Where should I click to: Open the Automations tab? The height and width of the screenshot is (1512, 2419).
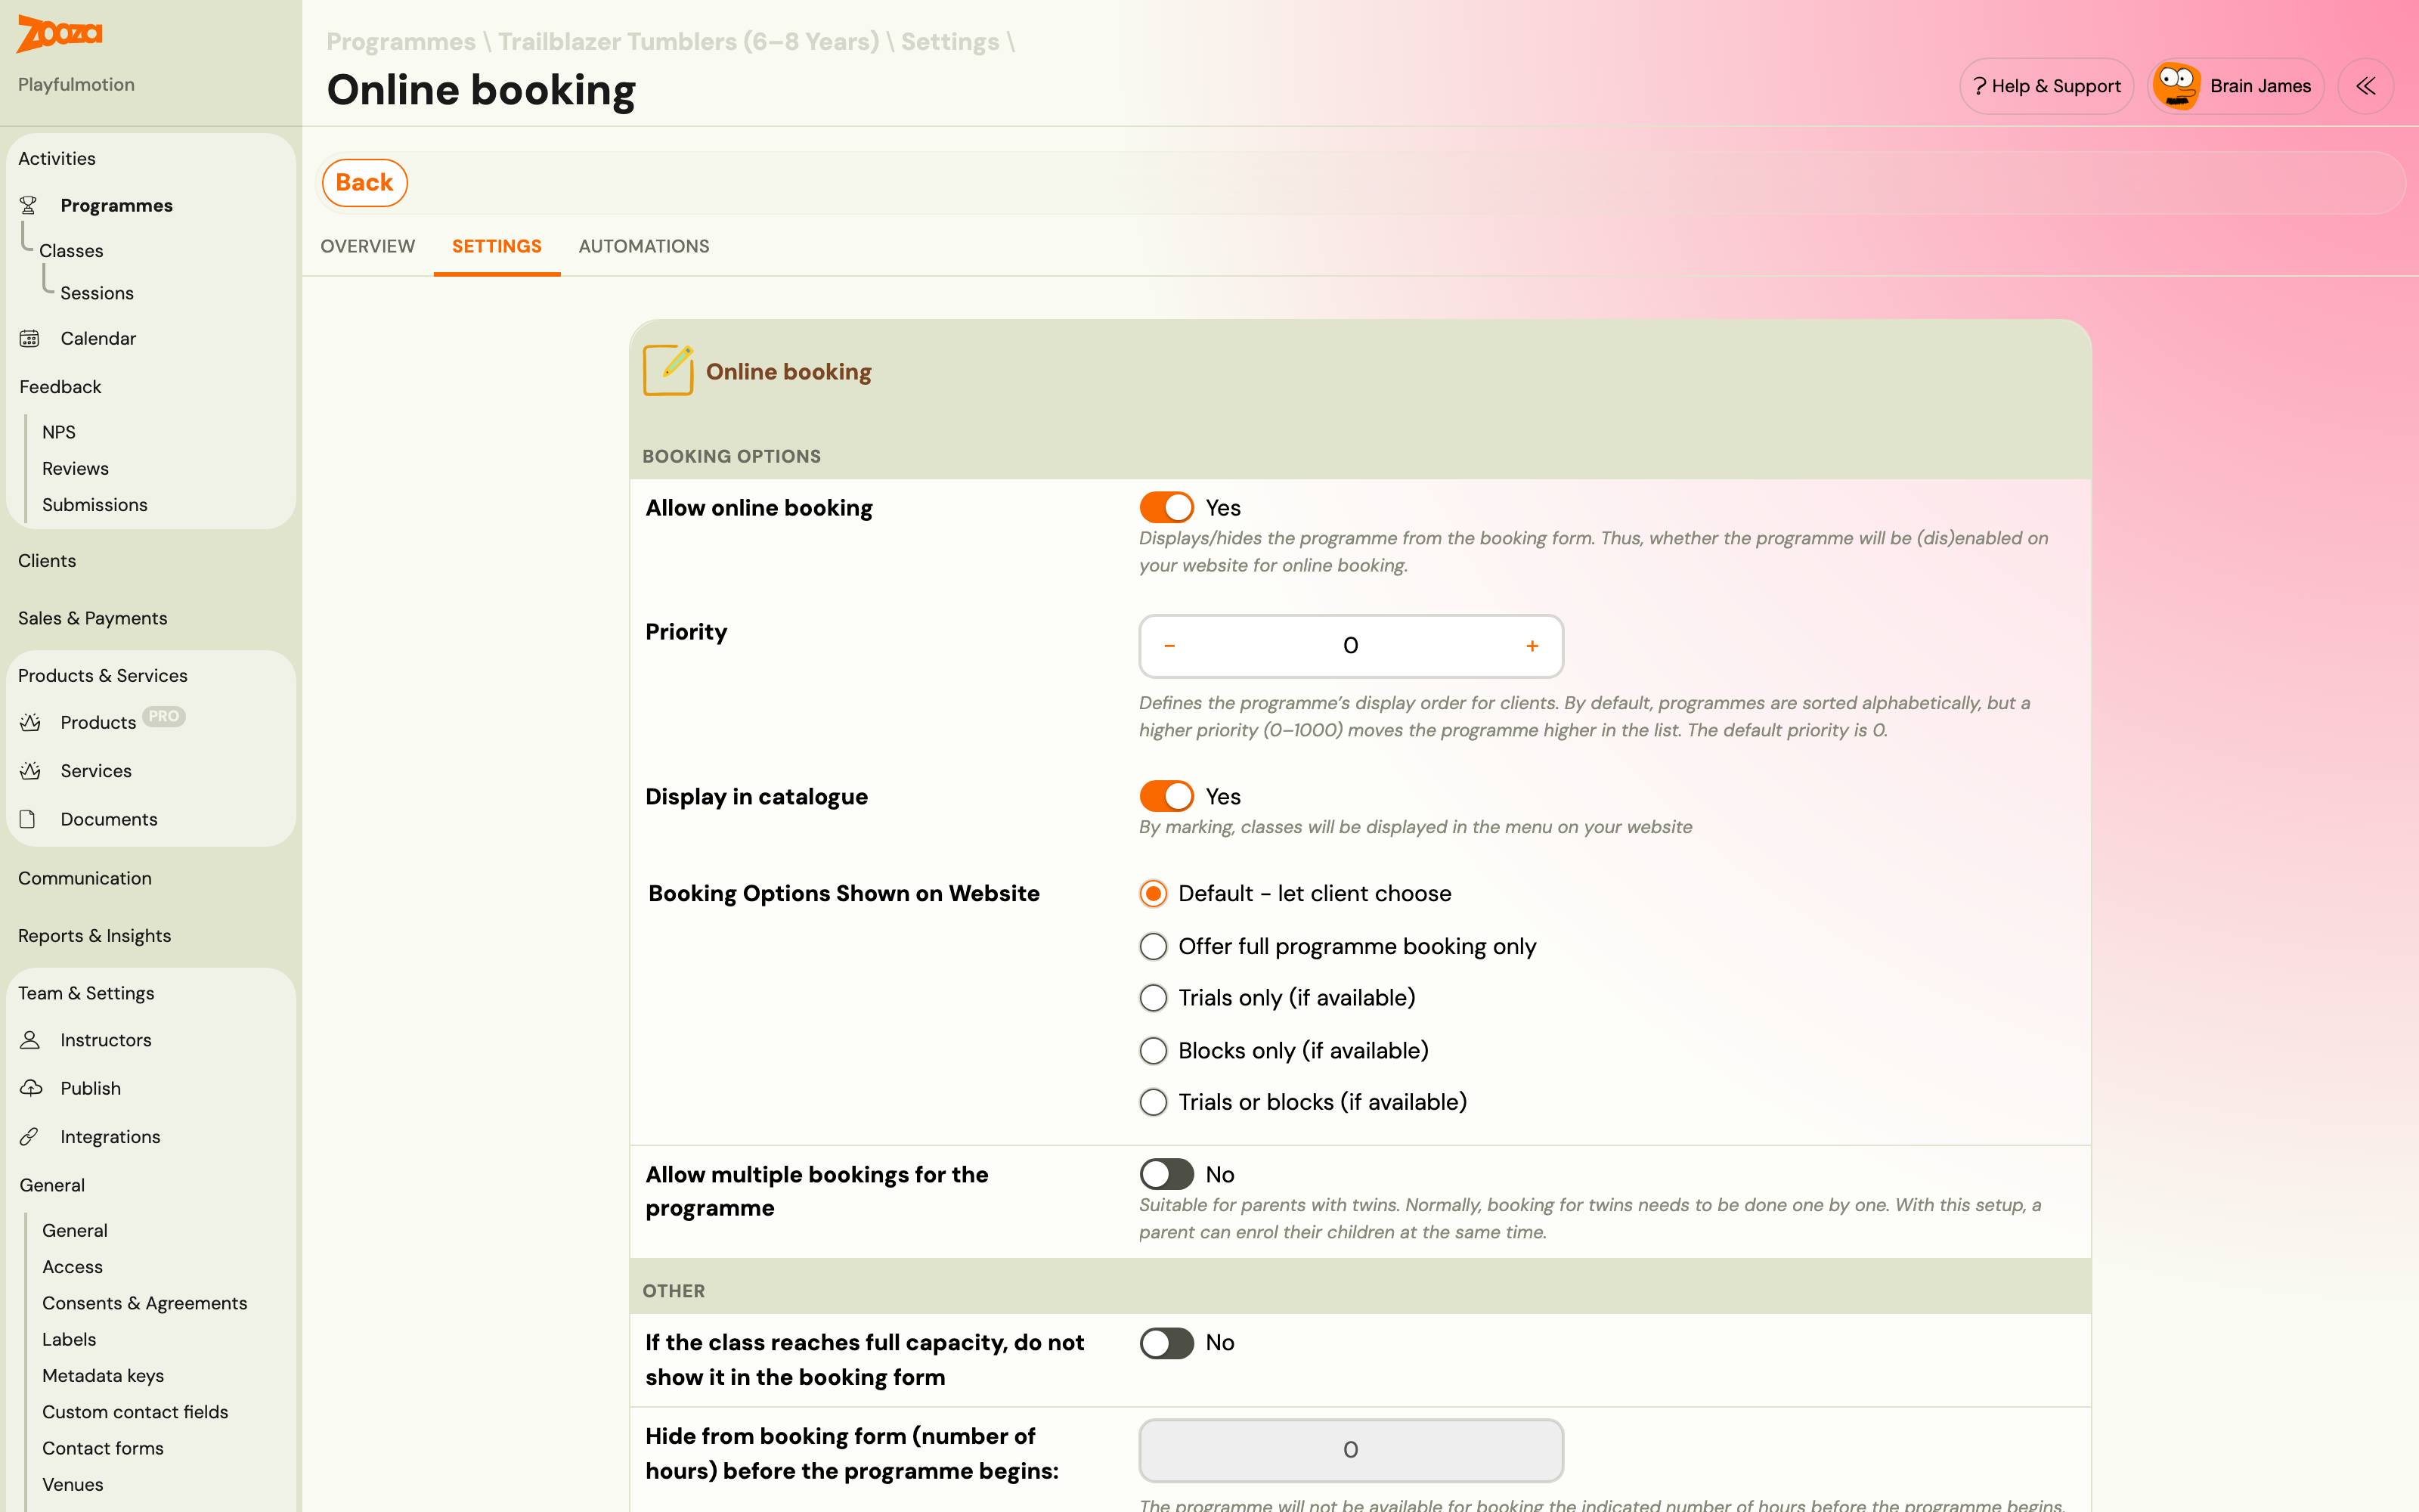pyautogui.click(x=644, y=246)
